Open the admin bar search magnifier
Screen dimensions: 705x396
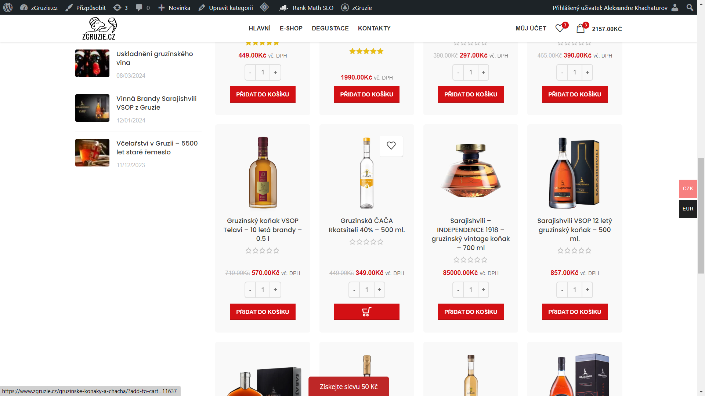click(x=690, y=8)
